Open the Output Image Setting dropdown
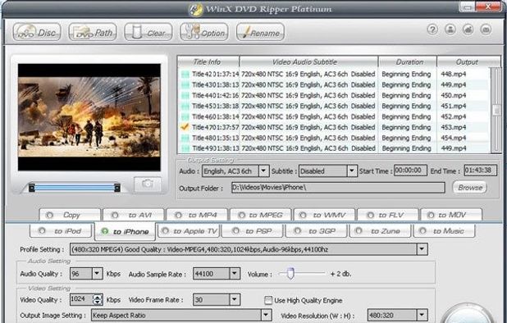The width and height of the screenshot is (507, 323). coord(266,316)
